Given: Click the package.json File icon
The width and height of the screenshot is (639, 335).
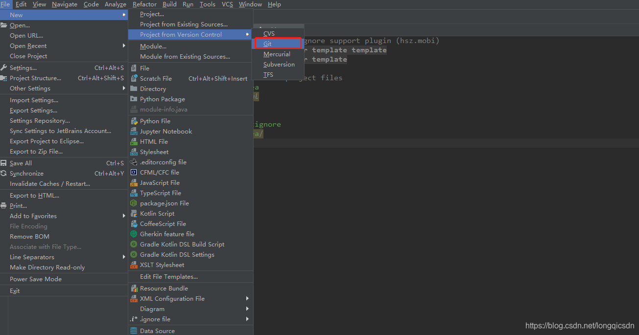Looking at the screenshot, I should 134,203.
